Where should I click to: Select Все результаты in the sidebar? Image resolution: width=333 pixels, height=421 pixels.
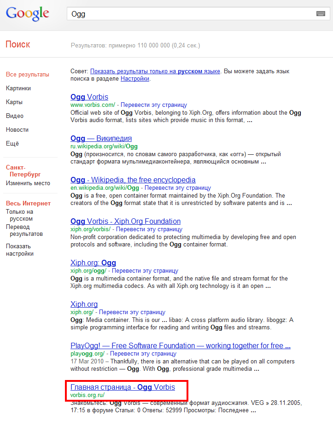pyautogui.click(x=28, y=75)
